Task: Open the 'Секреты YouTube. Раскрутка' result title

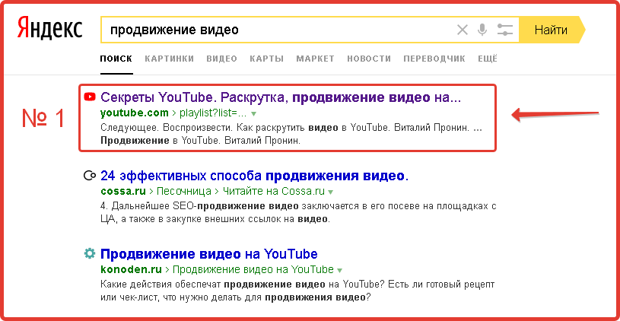Action: 281,97
